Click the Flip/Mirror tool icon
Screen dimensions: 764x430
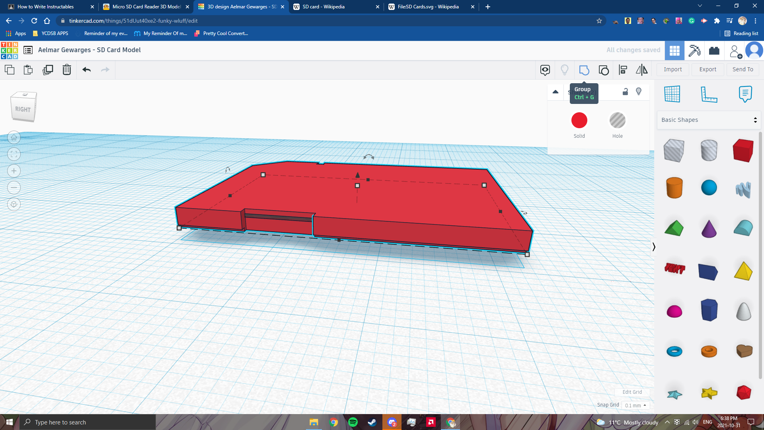coord(642,70)
